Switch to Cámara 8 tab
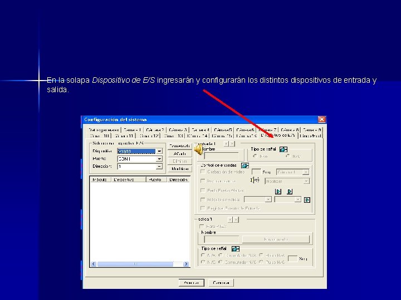Image resolution: width=401 pixels, height=300 pixels. pyautogui.click(x=290, y=130)
